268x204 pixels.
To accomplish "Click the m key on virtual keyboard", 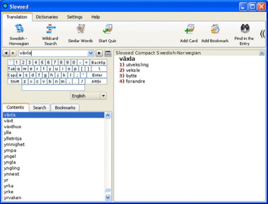I will tap(63, 81).
